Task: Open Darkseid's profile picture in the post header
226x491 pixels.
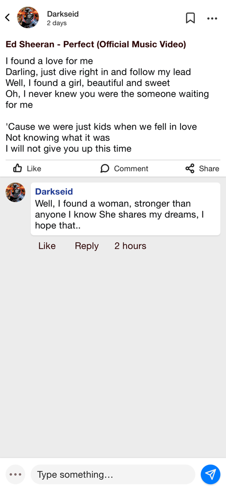Action: (x=28, y=18)
